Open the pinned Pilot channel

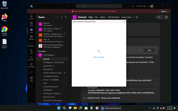pos(52,40)
